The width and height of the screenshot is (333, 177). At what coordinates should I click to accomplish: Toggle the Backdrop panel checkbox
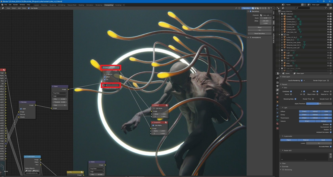251,12
